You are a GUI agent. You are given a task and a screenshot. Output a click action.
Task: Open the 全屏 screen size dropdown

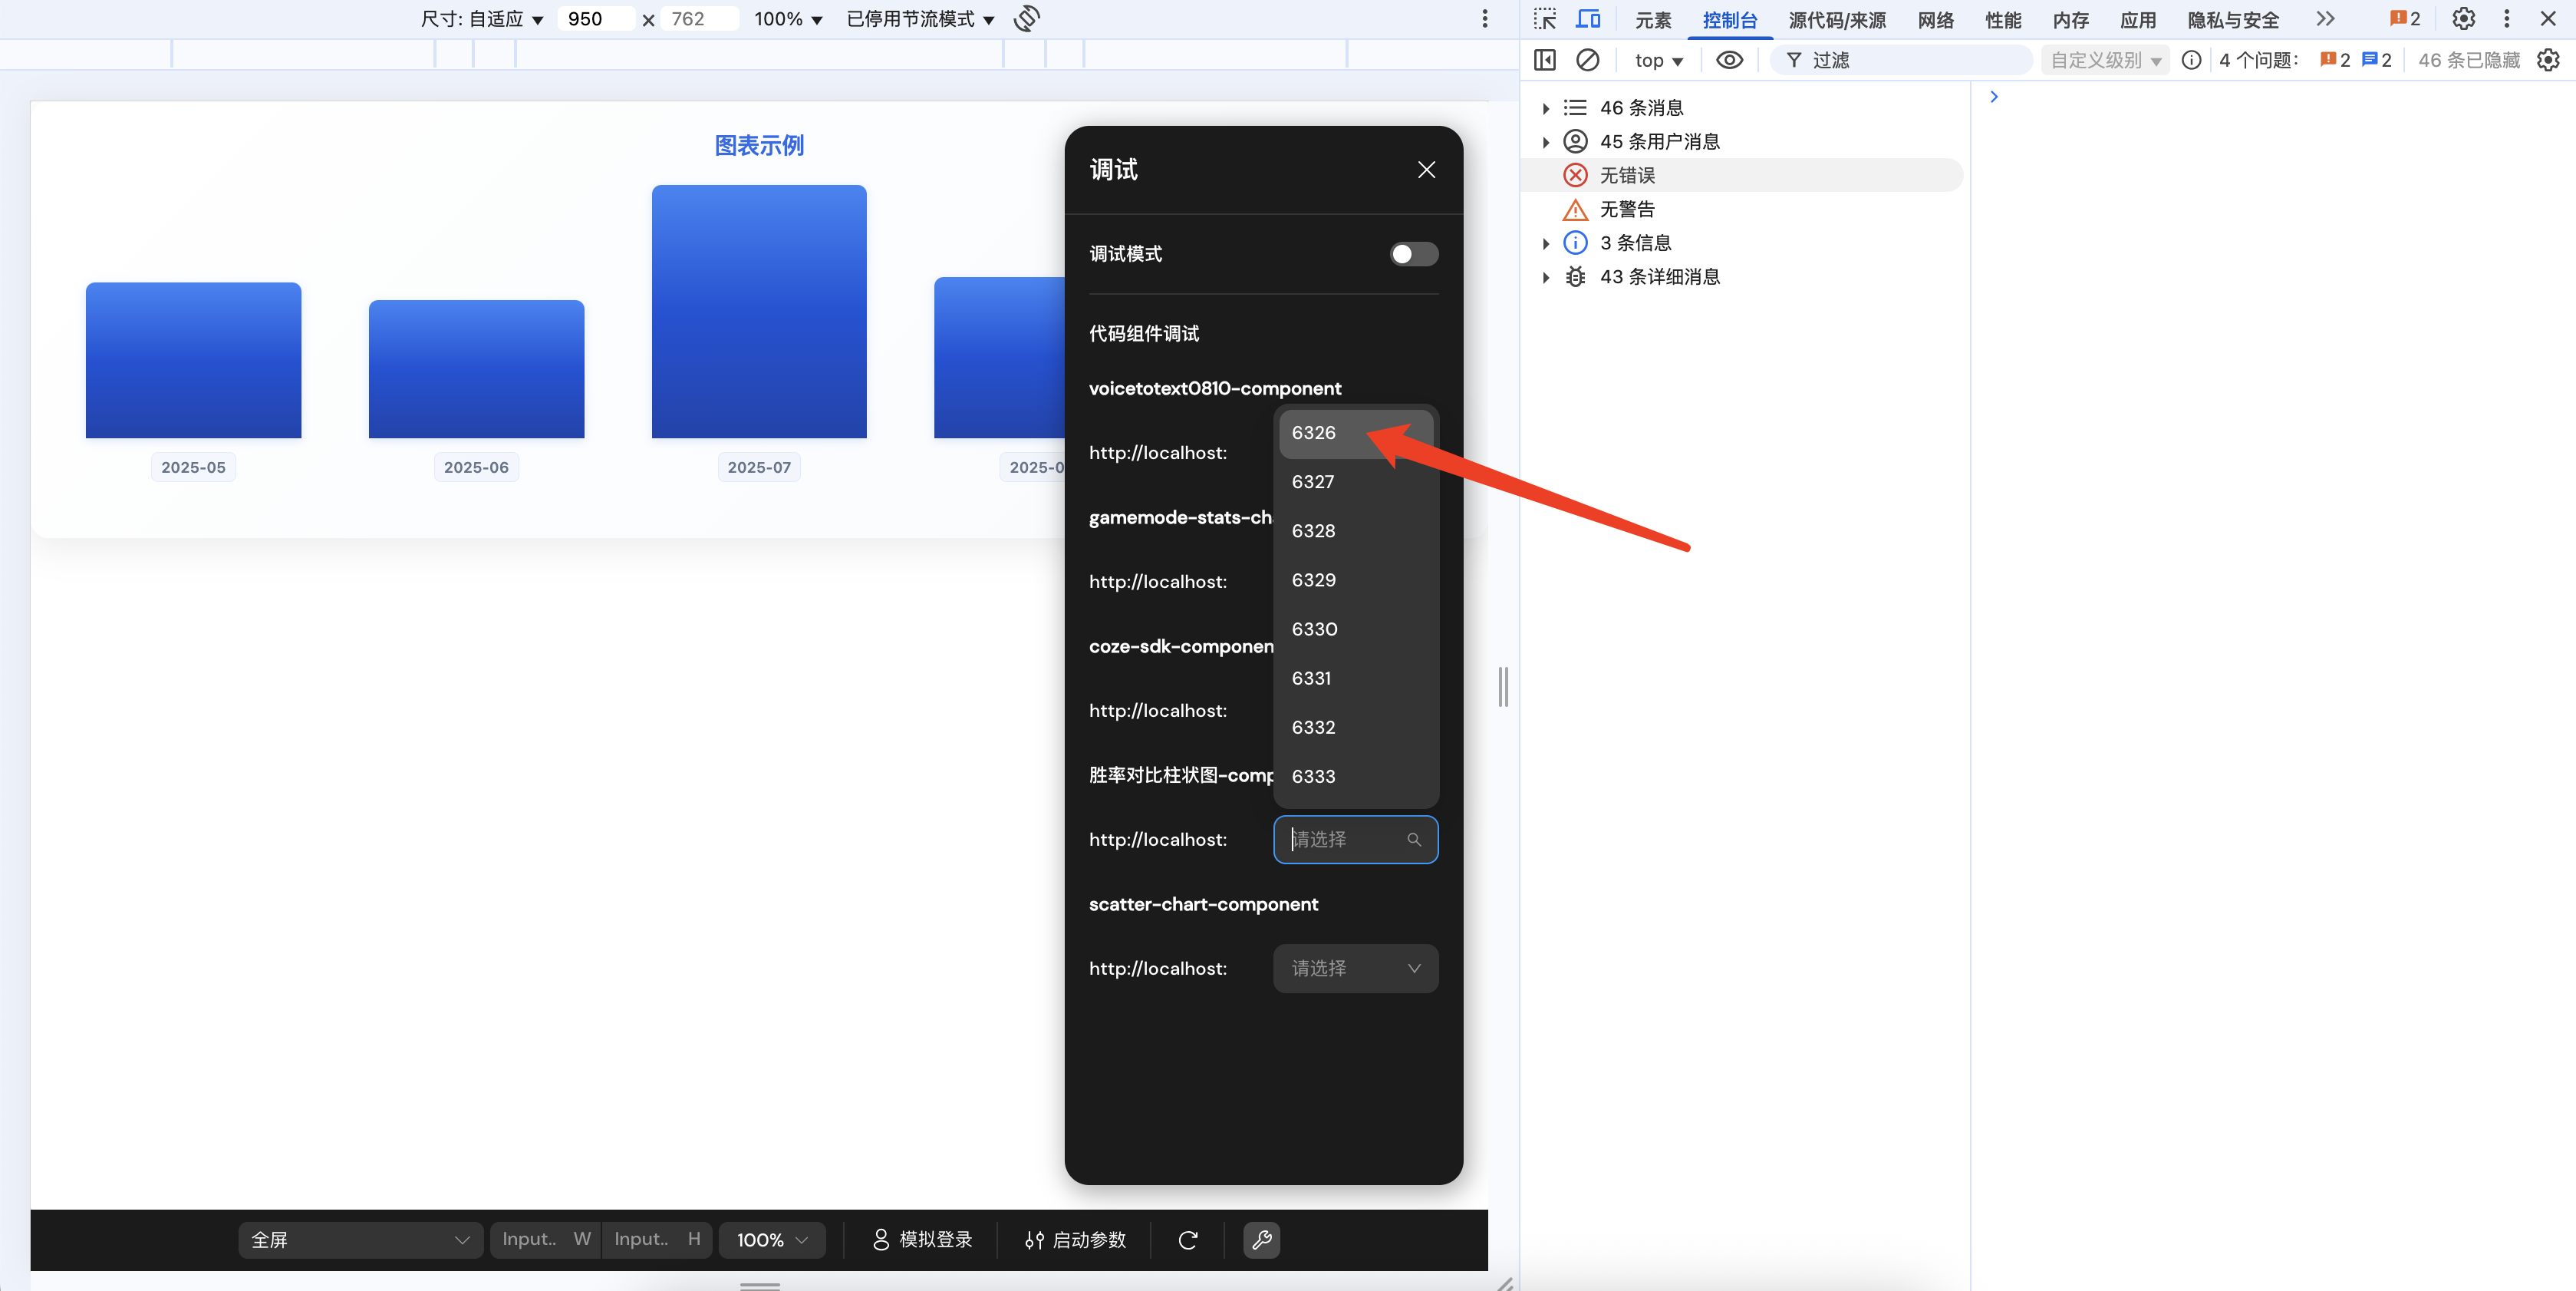361,1240
